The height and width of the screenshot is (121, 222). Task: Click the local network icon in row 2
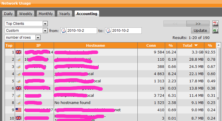coord(19,59)
